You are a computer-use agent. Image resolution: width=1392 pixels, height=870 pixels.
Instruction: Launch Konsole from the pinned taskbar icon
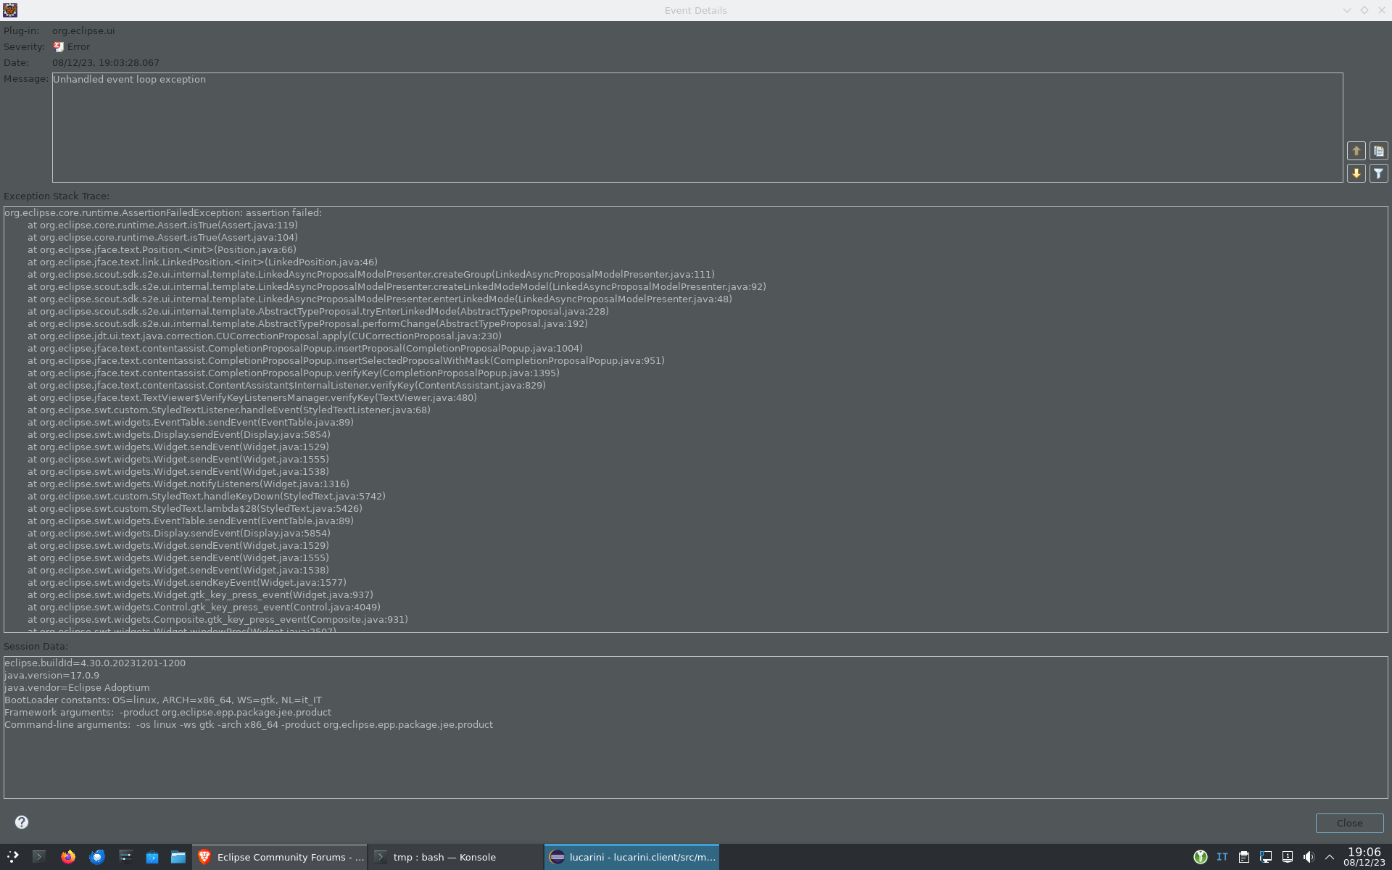coord(40,857)
